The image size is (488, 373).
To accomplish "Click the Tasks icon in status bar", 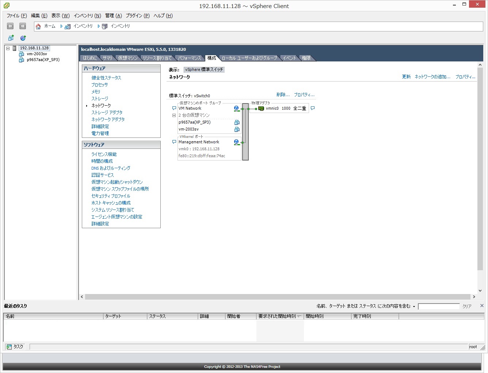I will 9,347.
